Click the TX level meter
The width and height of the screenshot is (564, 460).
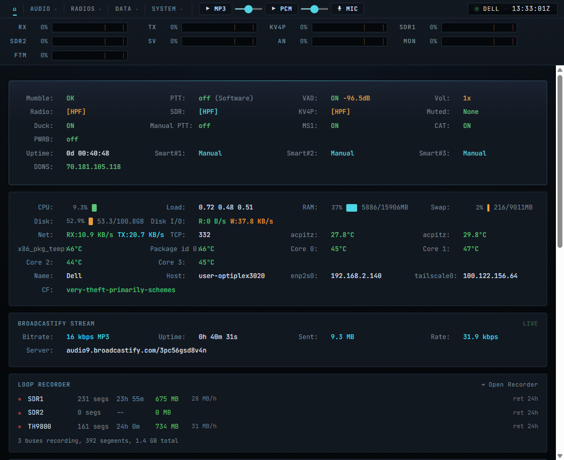pyautogui.click(x=219, y=28)
